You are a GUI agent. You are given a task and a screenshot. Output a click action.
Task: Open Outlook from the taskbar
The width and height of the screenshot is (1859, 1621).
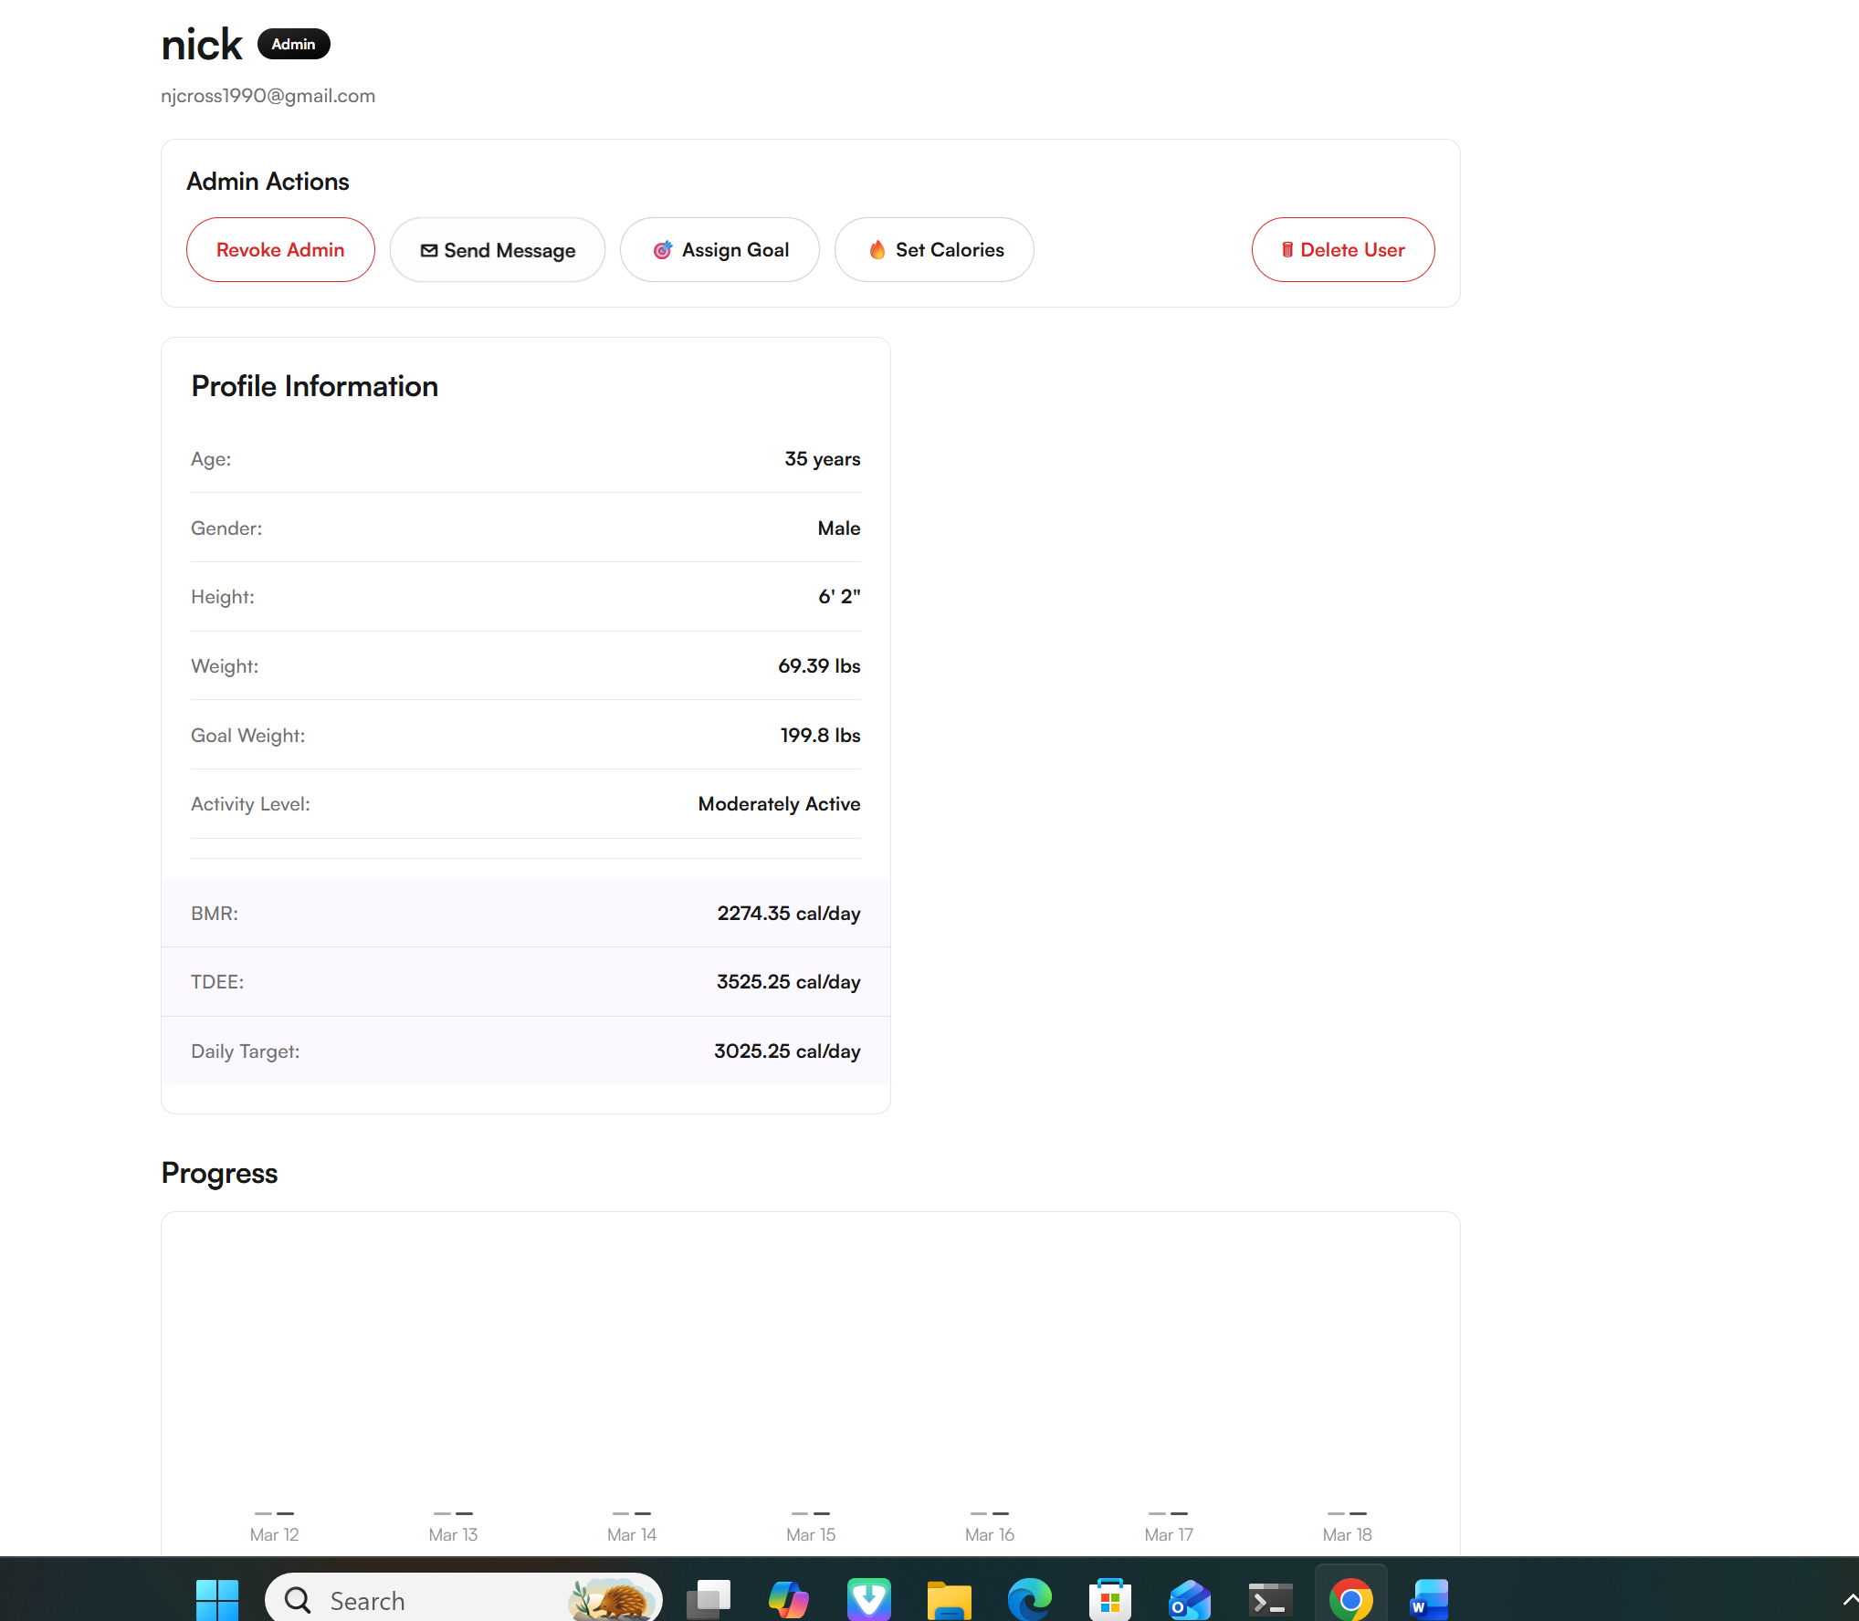(1190, 1599)
